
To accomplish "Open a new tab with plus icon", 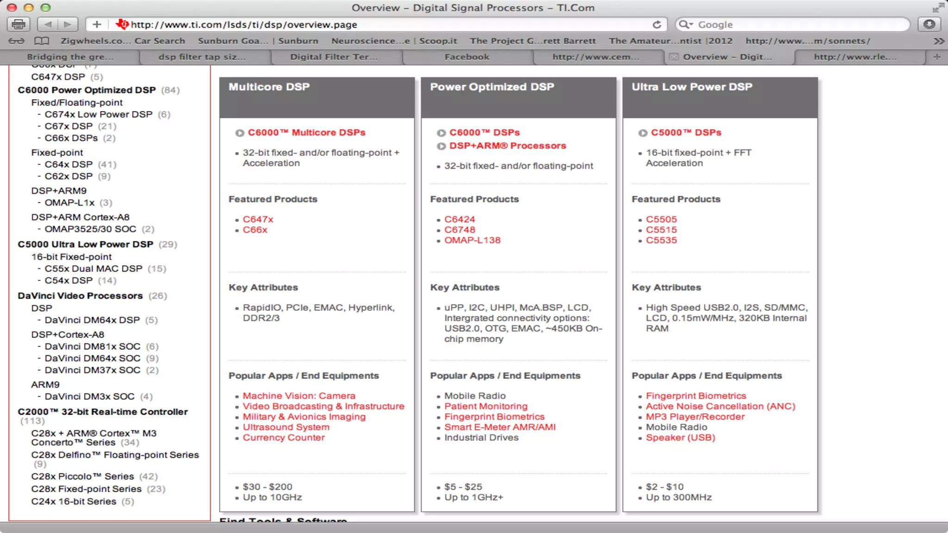I will tap(936, 57).
